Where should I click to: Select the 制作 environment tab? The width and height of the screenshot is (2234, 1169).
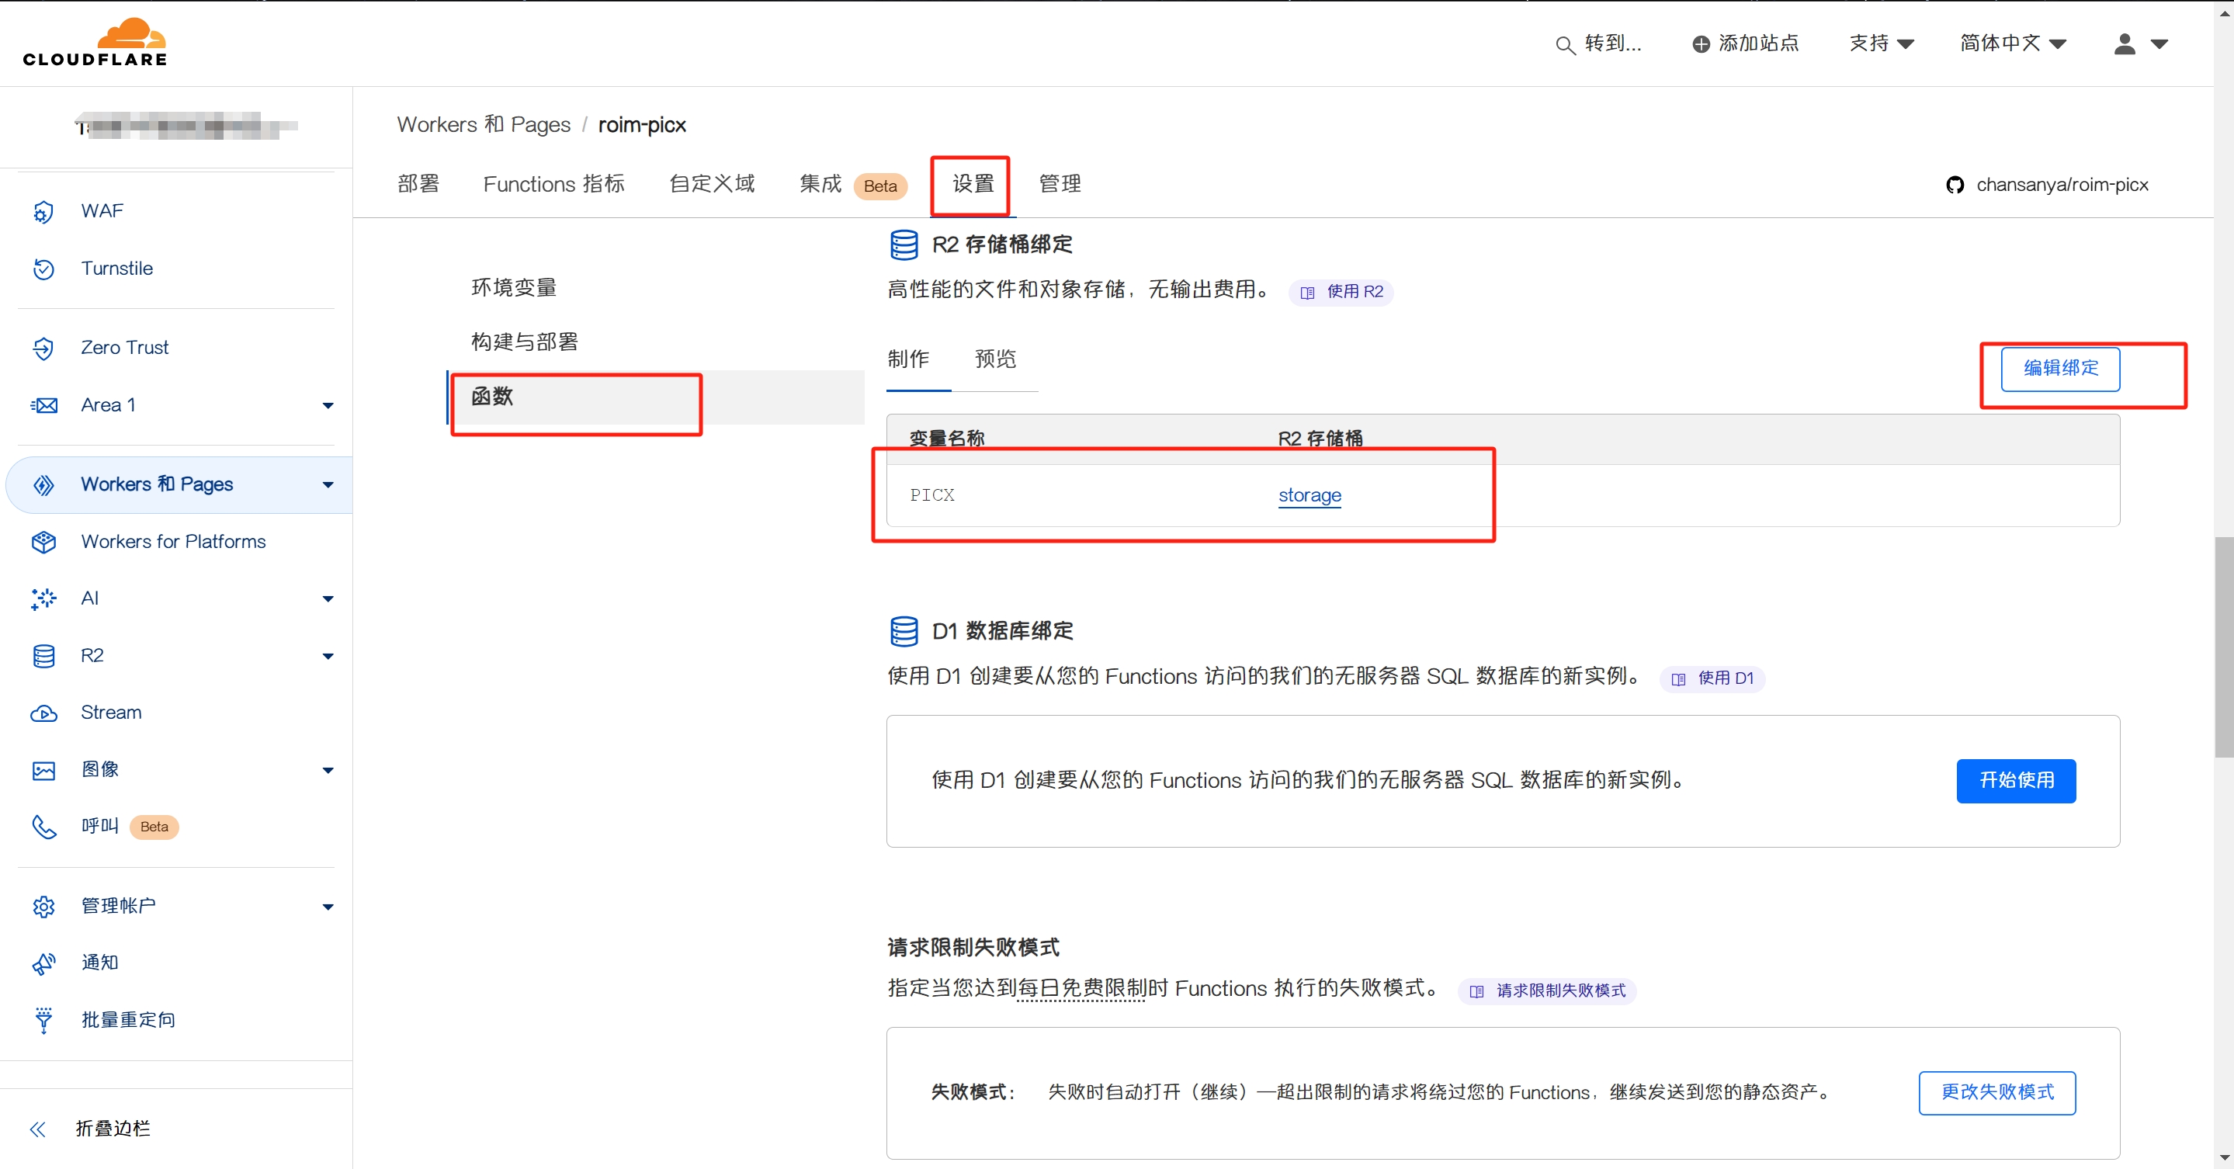908,359
